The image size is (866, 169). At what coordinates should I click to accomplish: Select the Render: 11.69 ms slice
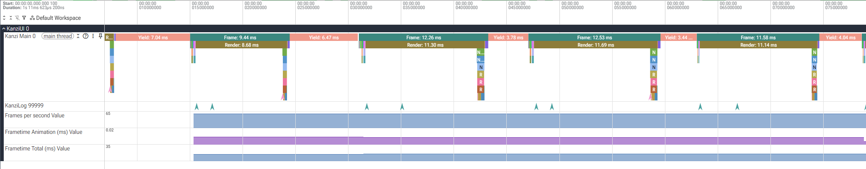[x=596, y=45]
